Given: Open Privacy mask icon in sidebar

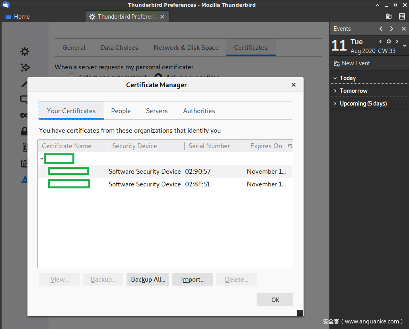Looking at the screenshot, I should [24, 116].
